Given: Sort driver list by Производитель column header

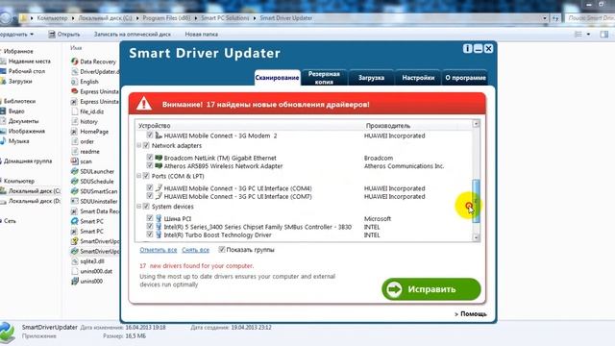Looking at the screenshot, I should (x=388, y=126).
